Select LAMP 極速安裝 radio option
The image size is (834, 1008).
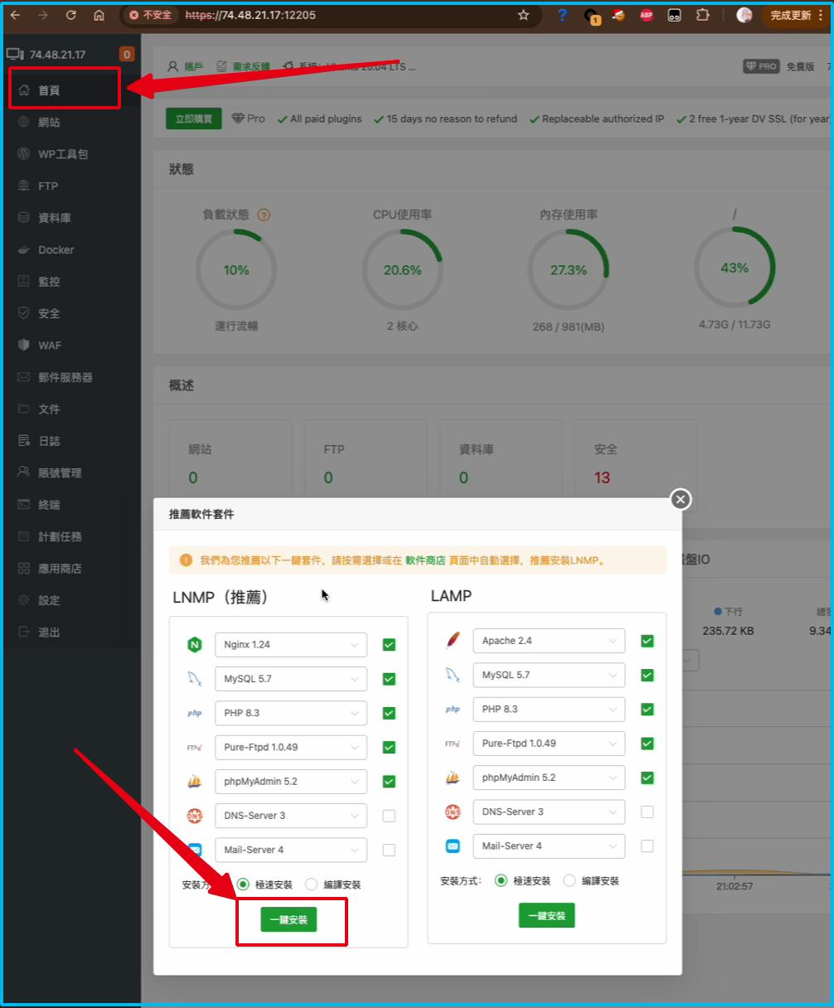tap(501, 880)
